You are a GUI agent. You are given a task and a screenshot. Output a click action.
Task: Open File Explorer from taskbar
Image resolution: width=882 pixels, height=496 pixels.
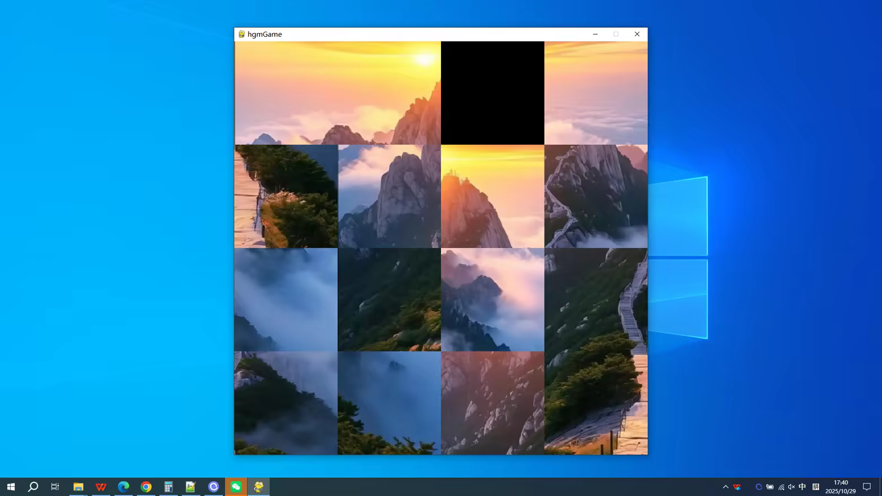tap(78, 486)
